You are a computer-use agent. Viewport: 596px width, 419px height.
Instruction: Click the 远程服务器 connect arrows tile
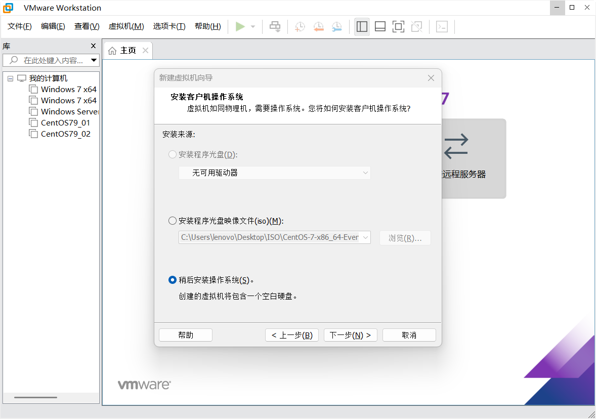[474, 158]
